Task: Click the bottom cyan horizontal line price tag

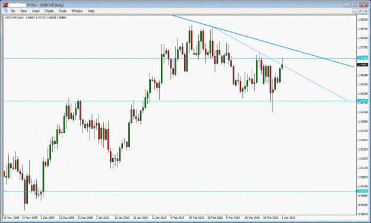Action: pos(363,191)
